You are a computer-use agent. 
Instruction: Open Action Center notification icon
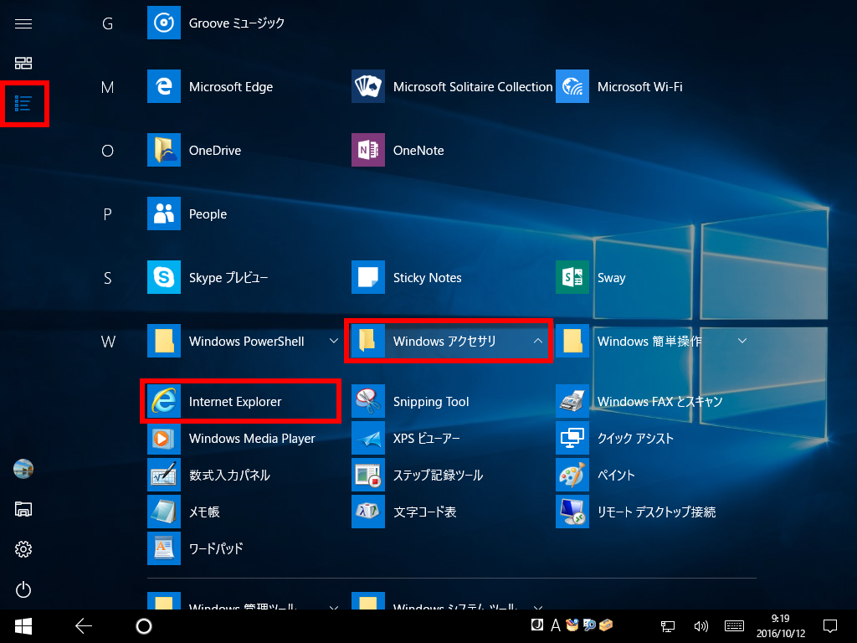tap(830, 626)
